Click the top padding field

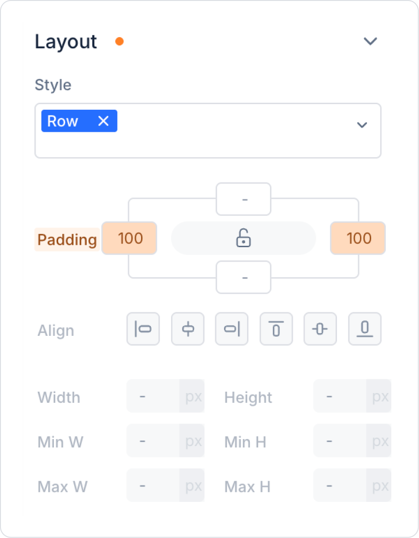pyautogui.click(x=244, y=199)
